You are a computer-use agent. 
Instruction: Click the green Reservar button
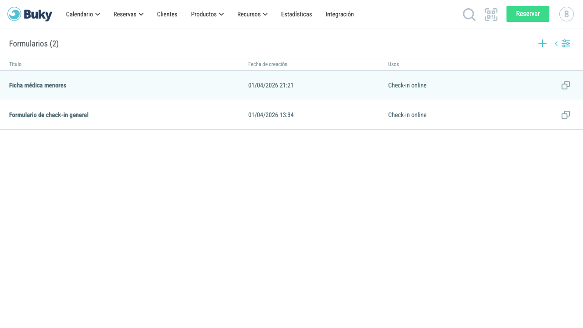pyautogui.click(x=528, y=14)
